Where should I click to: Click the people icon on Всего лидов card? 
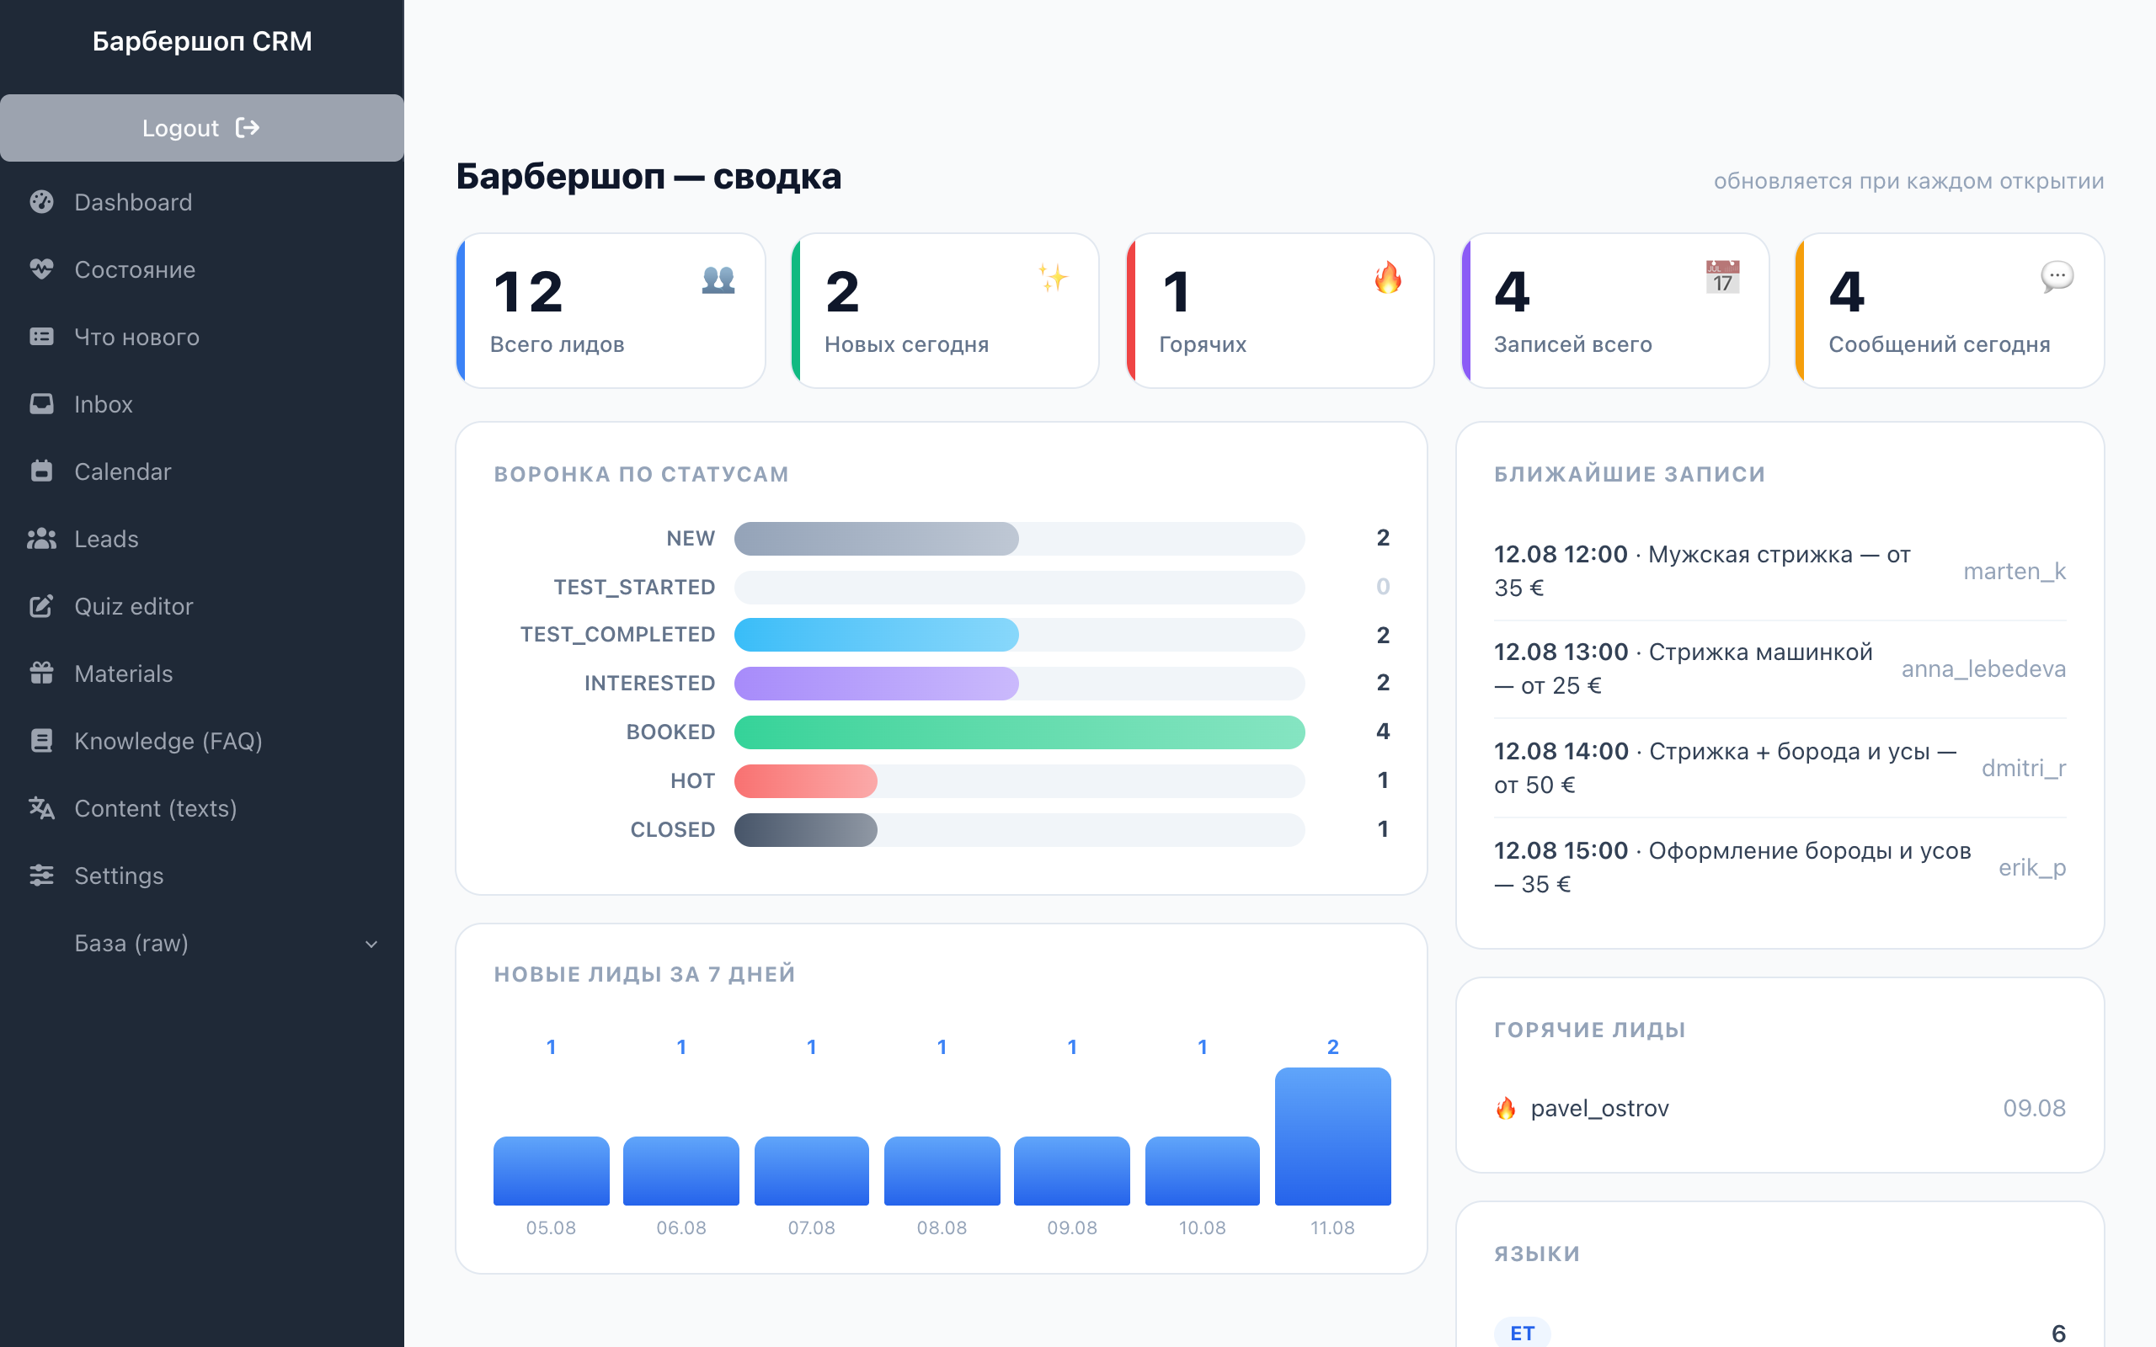click(x=718, y=279)
